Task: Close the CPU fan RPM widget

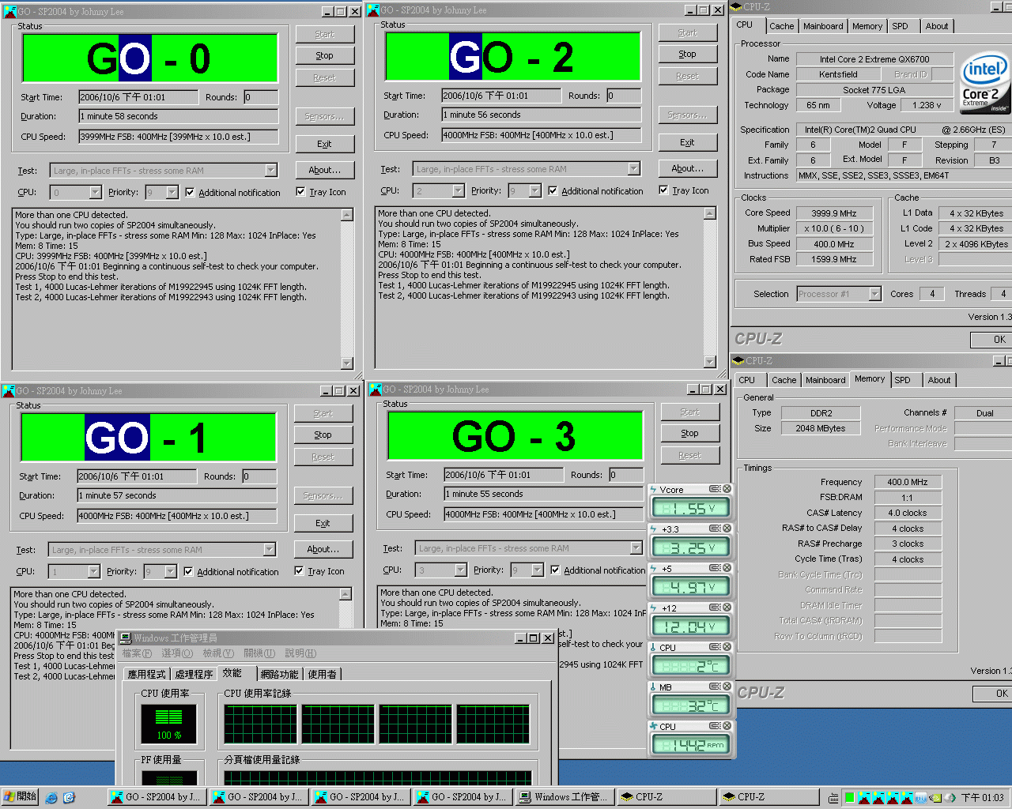Action: click(727, 726)
